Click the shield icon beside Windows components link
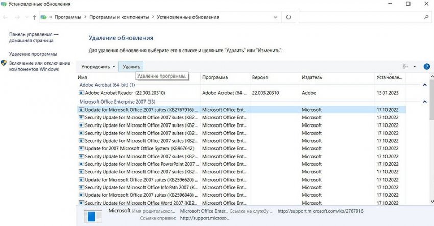 point(4,63)
